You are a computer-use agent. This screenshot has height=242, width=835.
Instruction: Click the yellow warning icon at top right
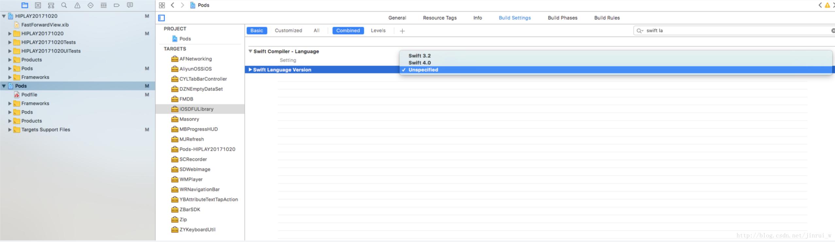coord(827,5)
